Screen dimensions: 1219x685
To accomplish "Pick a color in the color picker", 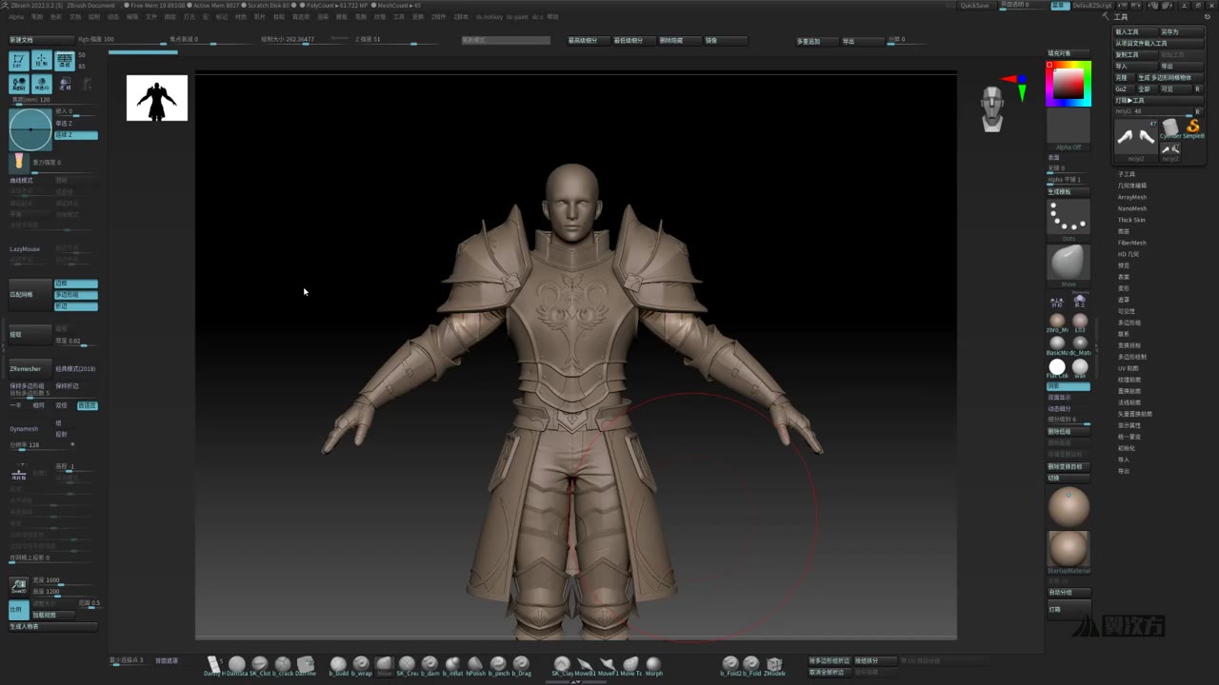I will pyautogui.click(x=1069, y=84).
